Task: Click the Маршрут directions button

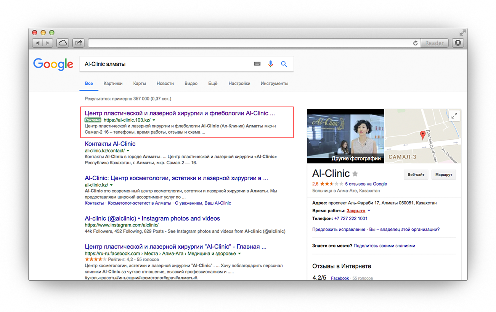Action: [444, 175]
